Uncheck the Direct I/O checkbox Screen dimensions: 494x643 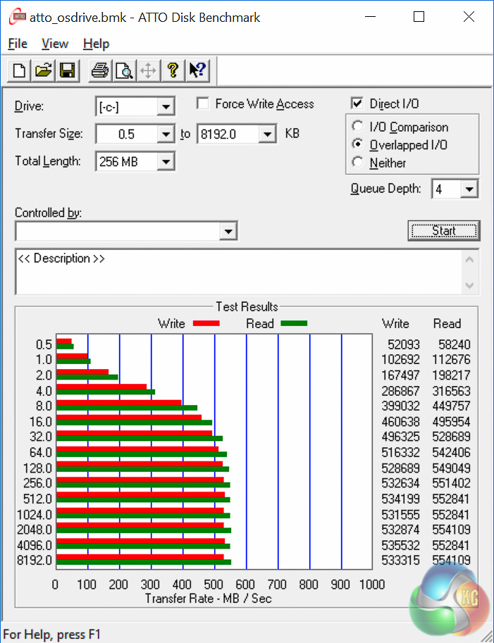click(357, 104)
